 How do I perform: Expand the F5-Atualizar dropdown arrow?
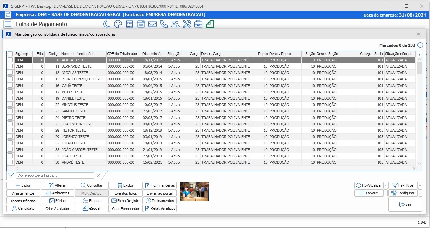click(x=386, y=186)
